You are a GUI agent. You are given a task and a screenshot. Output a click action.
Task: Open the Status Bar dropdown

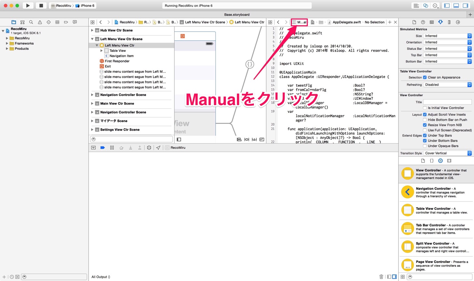coord(447,49)
